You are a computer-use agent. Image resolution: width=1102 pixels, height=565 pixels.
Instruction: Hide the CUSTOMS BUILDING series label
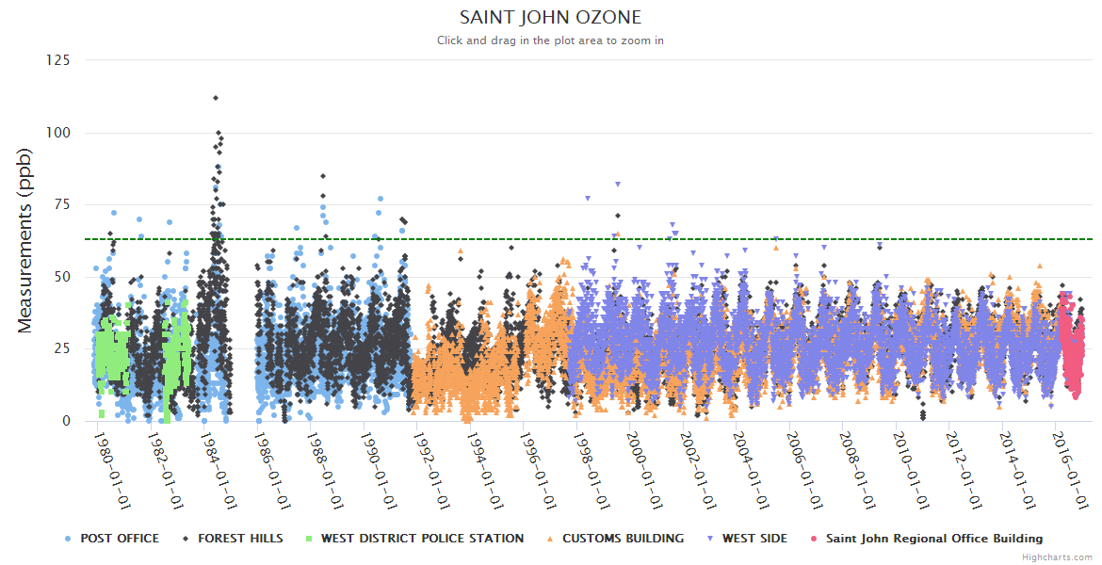coord(623,539)
